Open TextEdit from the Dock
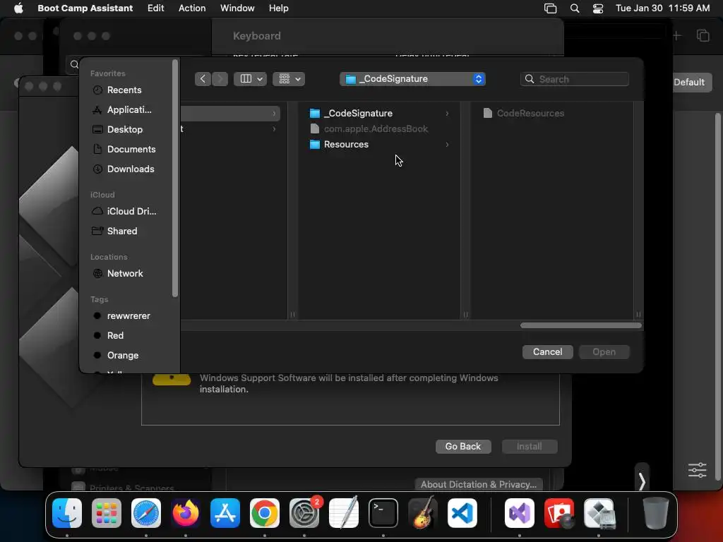The height and width of the screenshot is (542, 723). (x=344, y=512)
